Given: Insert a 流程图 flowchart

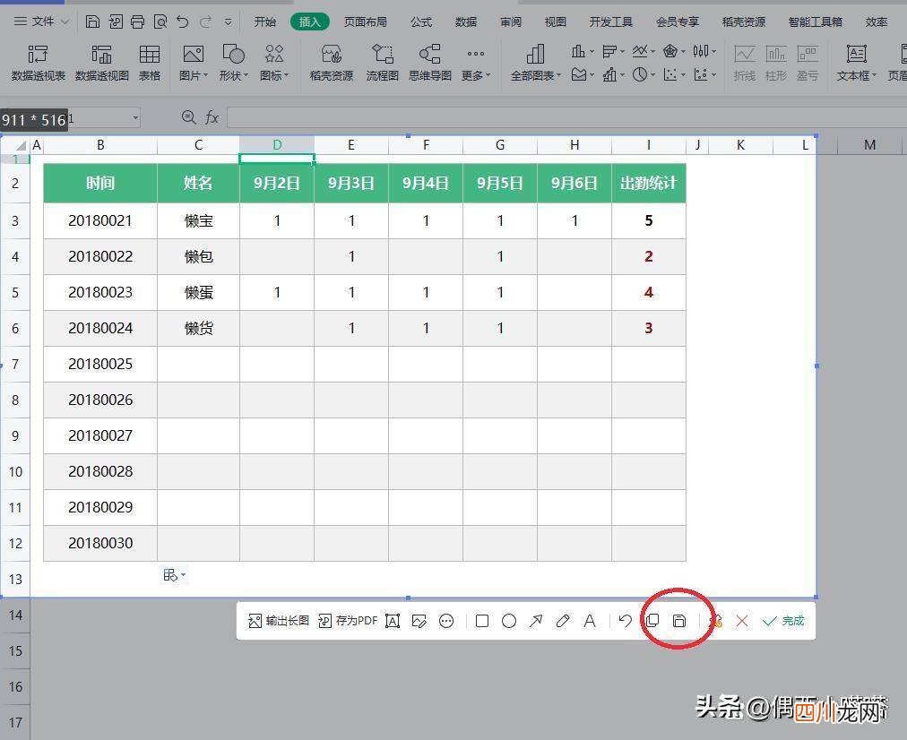Looking at the screenshot, I should tap(383, 63).
